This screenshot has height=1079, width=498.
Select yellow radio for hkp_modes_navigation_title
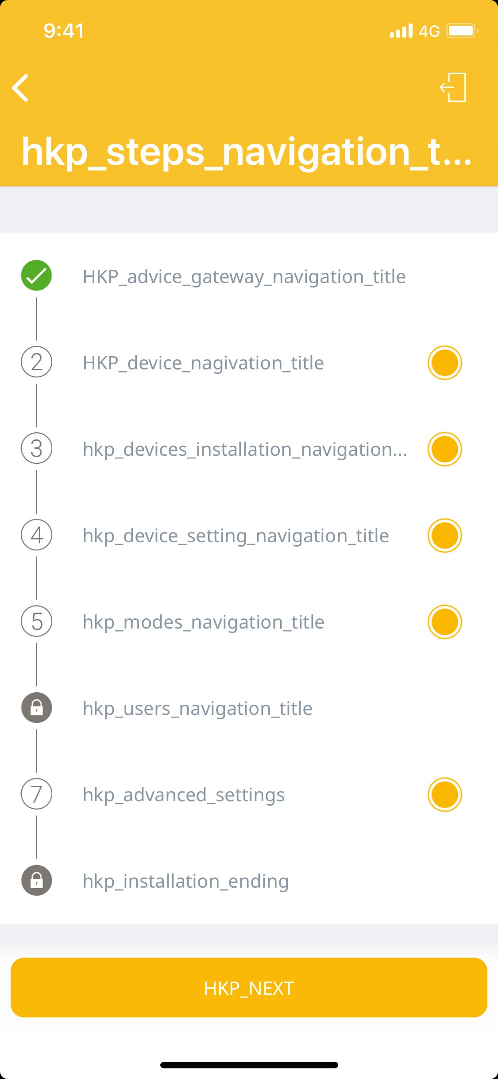pos(444,622)
